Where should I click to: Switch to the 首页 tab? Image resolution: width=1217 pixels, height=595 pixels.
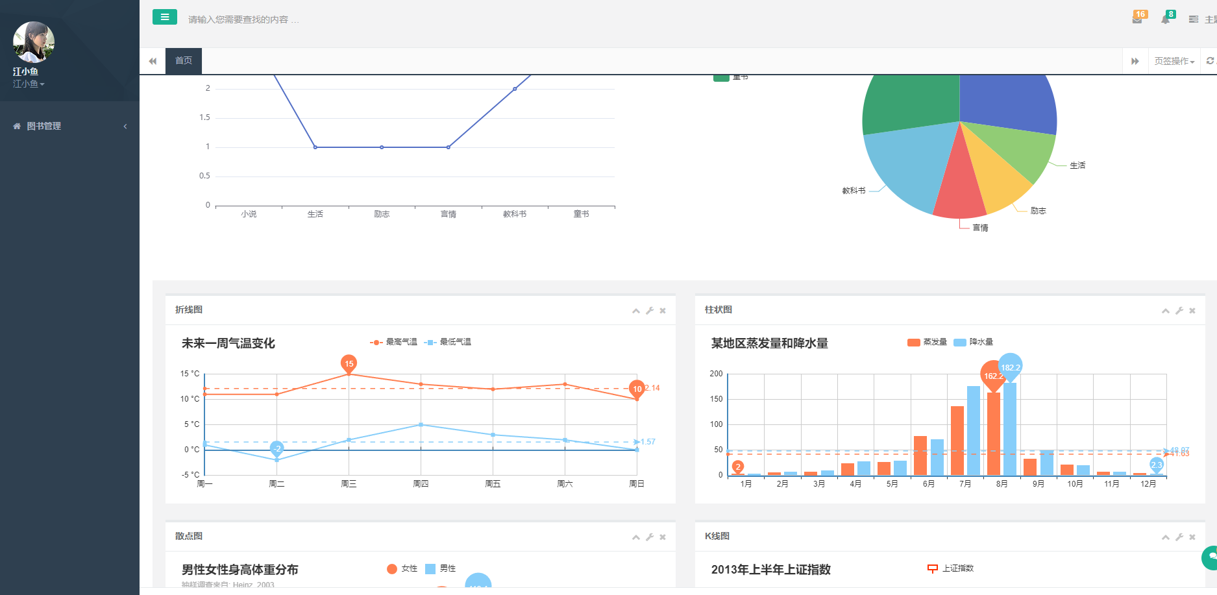(x=184, y=60)
